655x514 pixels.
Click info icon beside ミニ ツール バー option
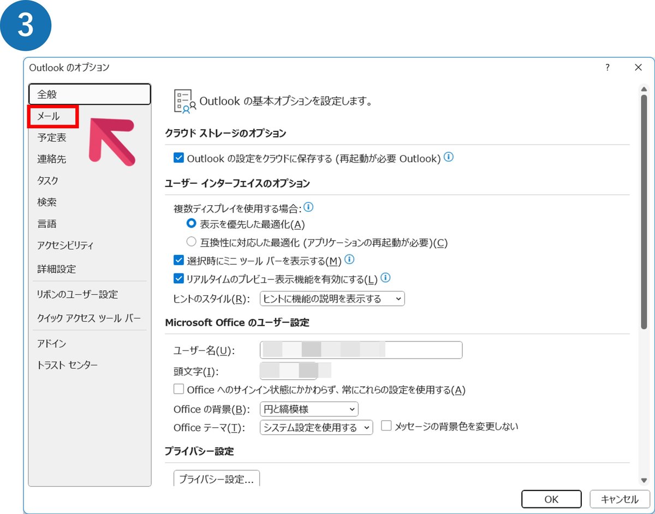click(350, 259)
